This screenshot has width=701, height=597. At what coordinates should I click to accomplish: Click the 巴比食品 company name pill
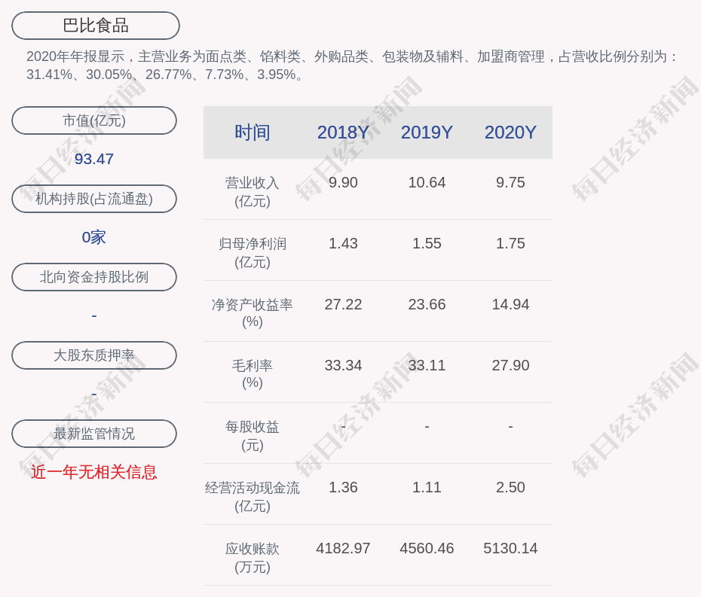point(96,26)
